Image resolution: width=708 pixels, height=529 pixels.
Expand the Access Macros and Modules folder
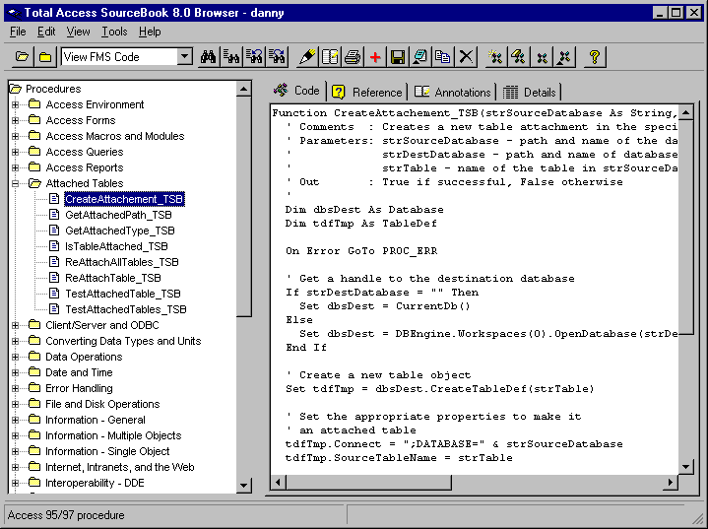pyautogui.click(x=15, y=136)
